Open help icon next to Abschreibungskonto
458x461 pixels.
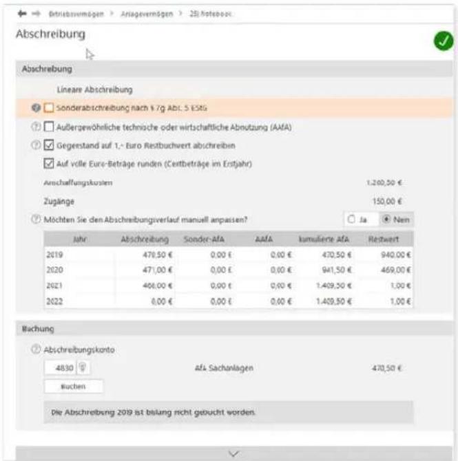tap(36, 350)
